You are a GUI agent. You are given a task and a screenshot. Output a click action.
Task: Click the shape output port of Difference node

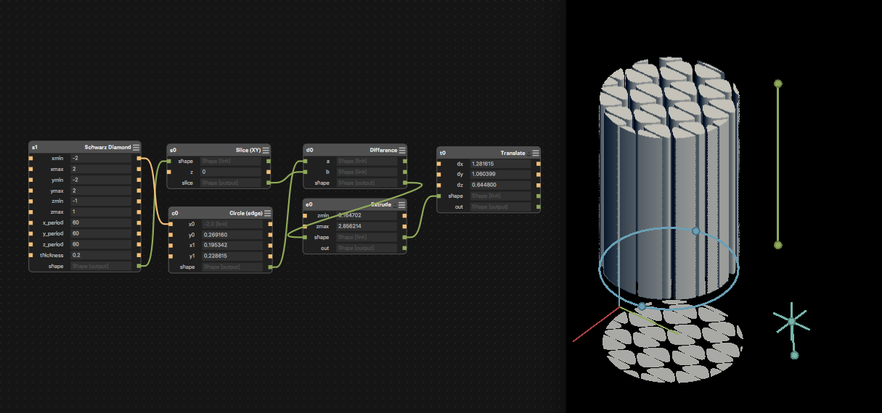[405, 183]
